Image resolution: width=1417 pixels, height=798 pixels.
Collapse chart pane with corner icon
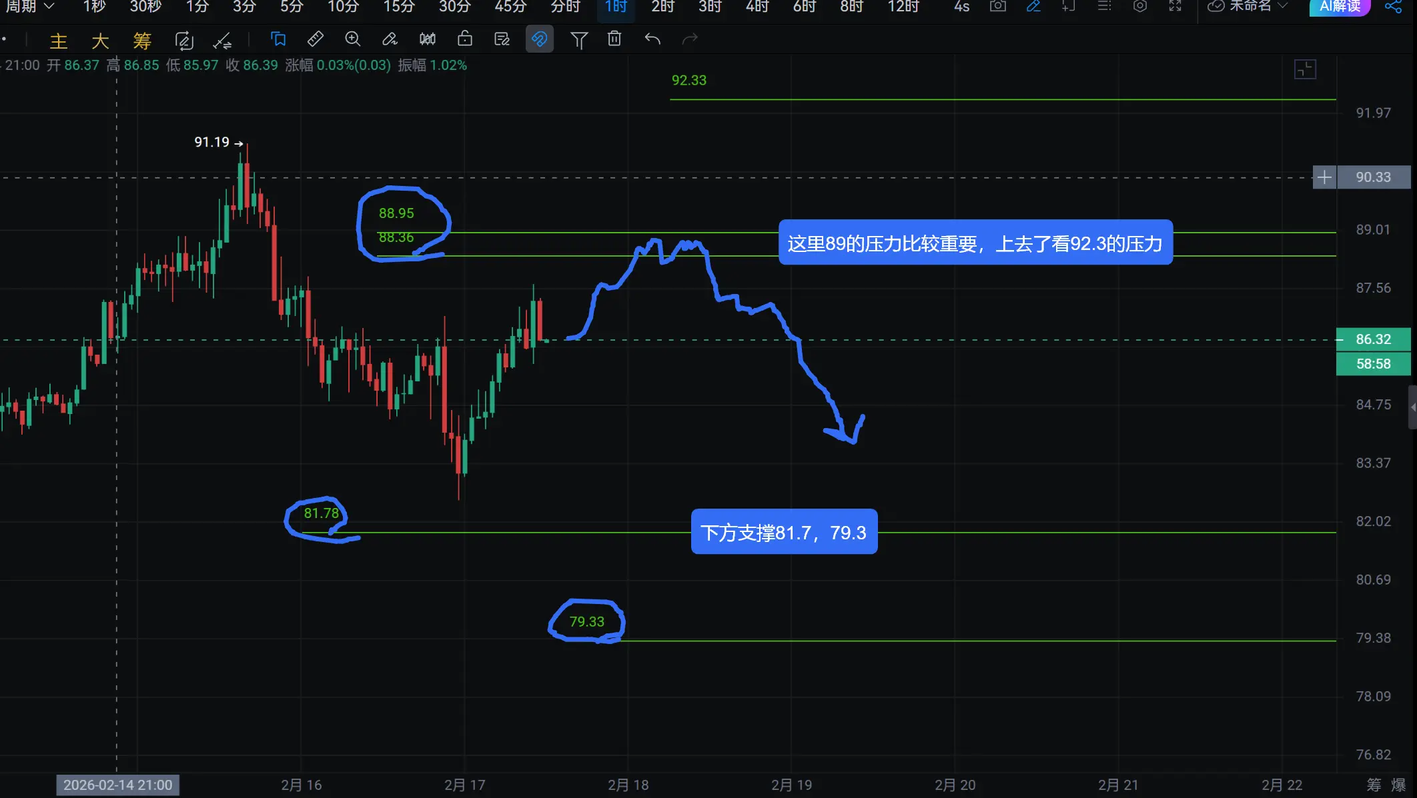pyautogui.click(x=1305, y=69)
